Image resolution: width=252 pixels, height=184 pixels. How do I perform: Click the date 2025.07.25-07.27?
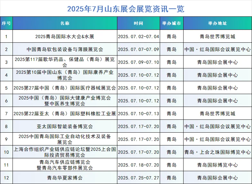138,178
